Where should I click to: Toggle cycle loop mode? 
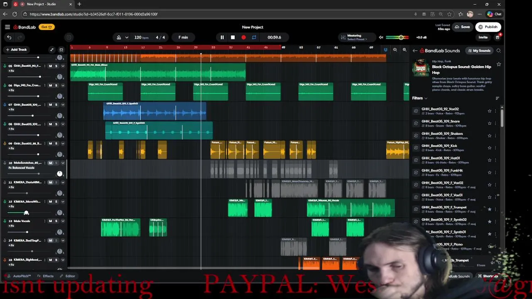pos(254,37)
